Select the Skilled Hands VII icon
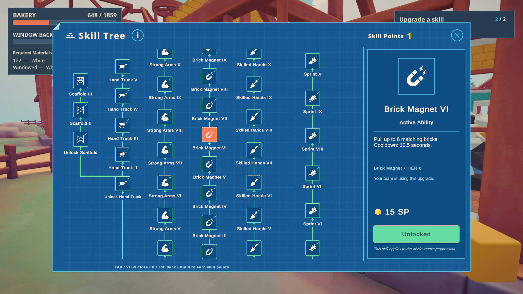 pyautogui.click(x=254, y=150)
